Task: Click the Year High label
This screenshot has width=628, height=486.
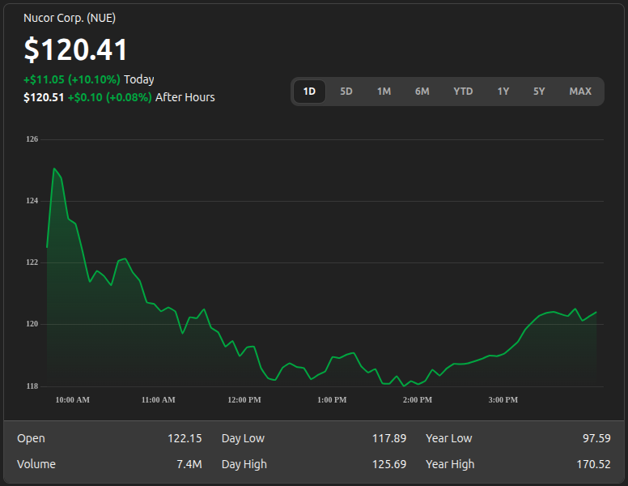Action: point(450,464)
